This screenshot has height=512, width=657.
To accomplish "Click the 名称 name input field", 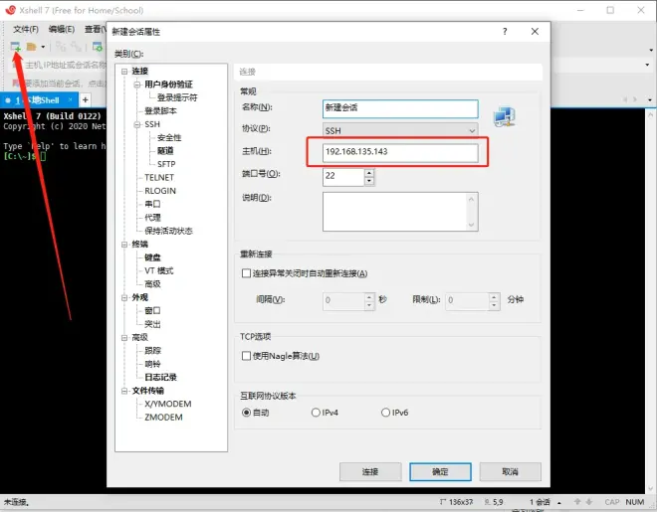I will pyautogui.click(x=400, y=108).
